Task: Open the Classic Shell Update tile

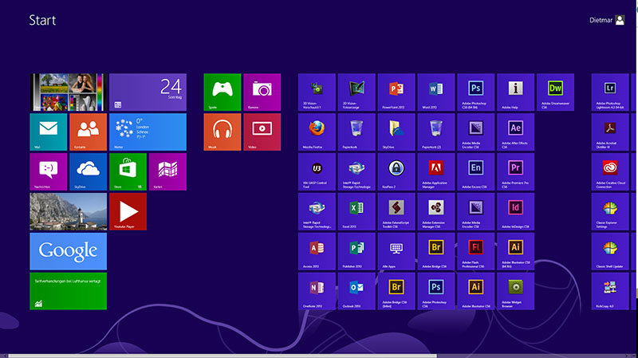Action: 610,251
